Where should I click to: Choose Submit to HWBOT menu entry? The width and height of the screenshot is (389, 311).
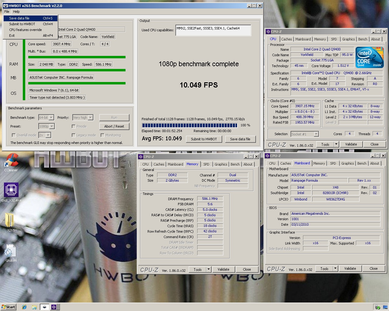30,24
